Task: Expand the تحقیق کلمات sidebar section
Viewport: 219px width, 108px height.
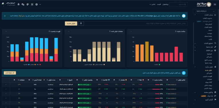Action: (x=195, y=43)
